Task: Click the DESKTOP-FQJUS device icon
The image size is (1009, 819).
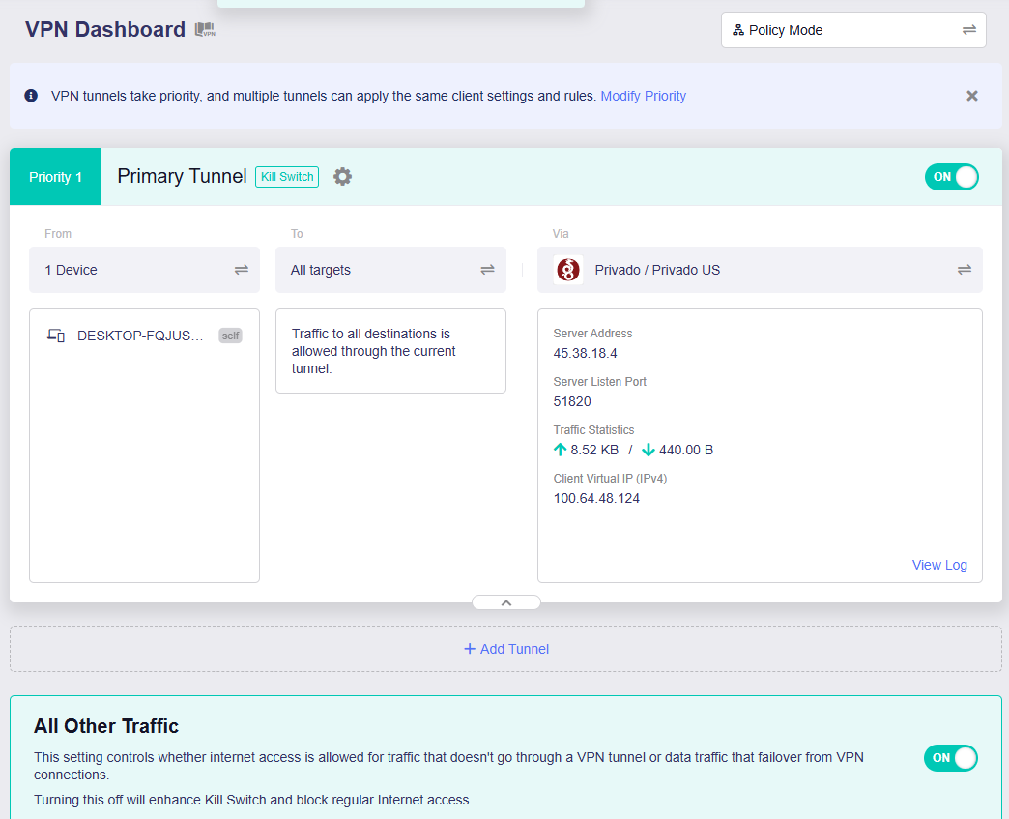Action: (56, 336)
